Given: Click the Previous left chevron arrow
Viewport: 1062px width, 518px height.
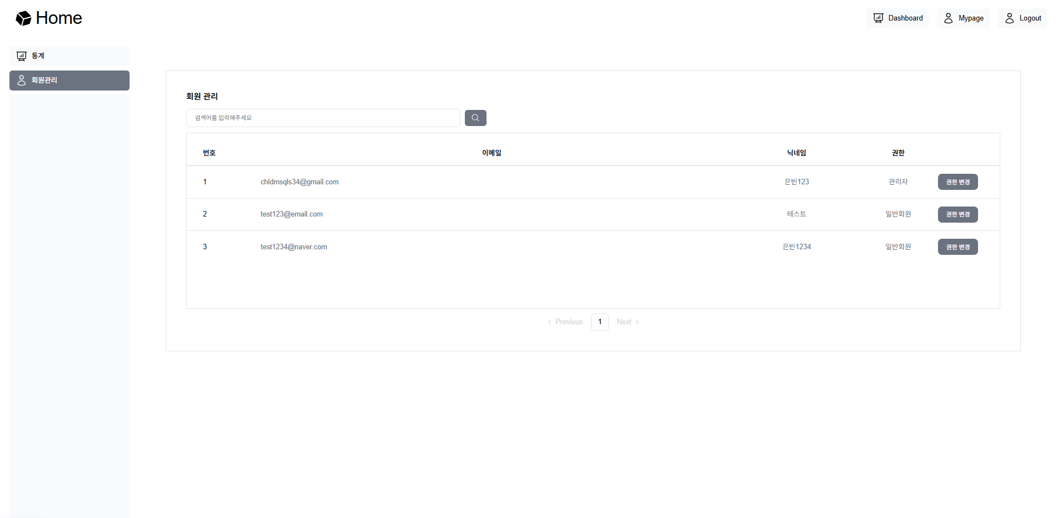Looking at the screenshot, I should pos(549,322).
